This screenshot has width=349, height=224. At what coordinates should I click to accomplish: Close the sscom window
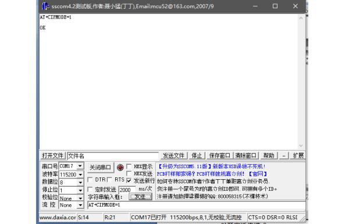pos(295,6)
